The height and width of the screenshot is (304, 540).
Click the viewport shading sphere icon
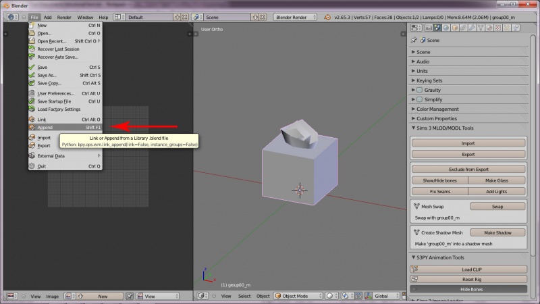tap(331, 296)
